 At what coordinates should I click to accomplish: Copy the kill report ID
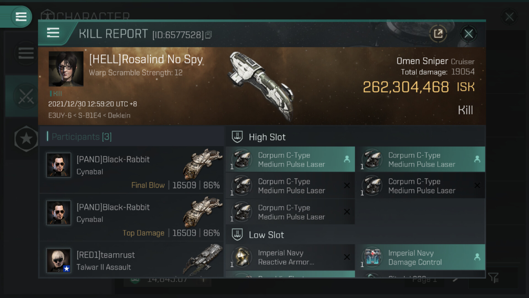click(x=209, y=35)
